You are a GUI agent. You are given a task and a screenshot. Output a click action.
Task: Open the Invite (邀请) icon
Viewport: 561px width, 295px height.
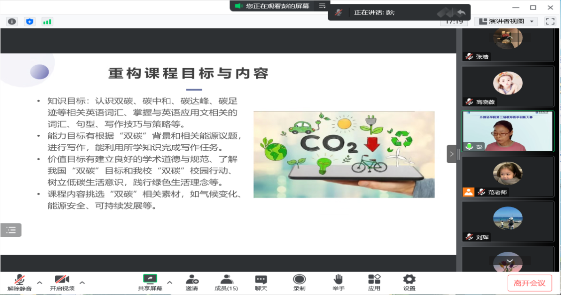pyautogui.click(x=192, y=282)
